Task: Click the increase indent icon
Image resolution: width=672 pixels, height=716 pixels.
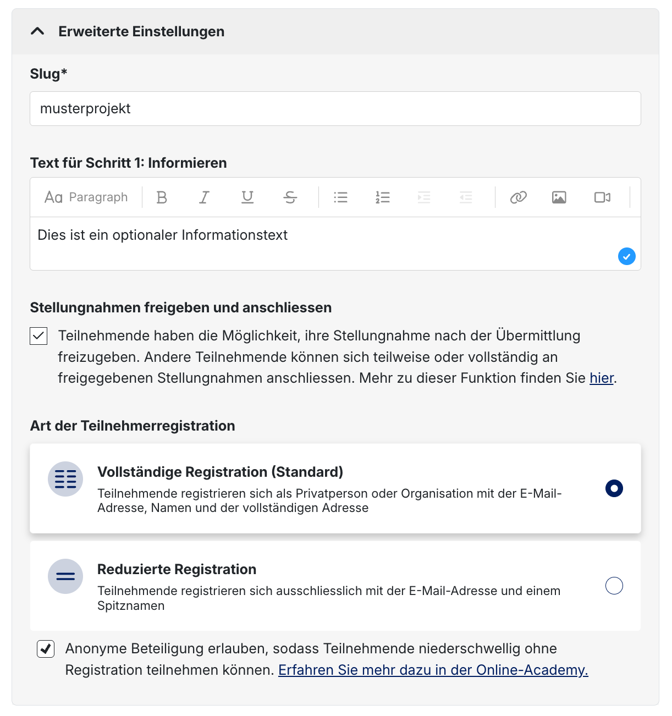Action: click(x=424, y=197)
